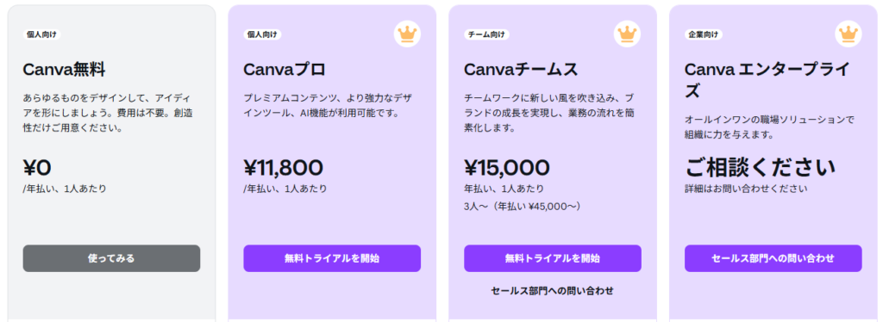
Task: Select the 個人向け tag on Canvaプロ card
Action: (262, 34)
